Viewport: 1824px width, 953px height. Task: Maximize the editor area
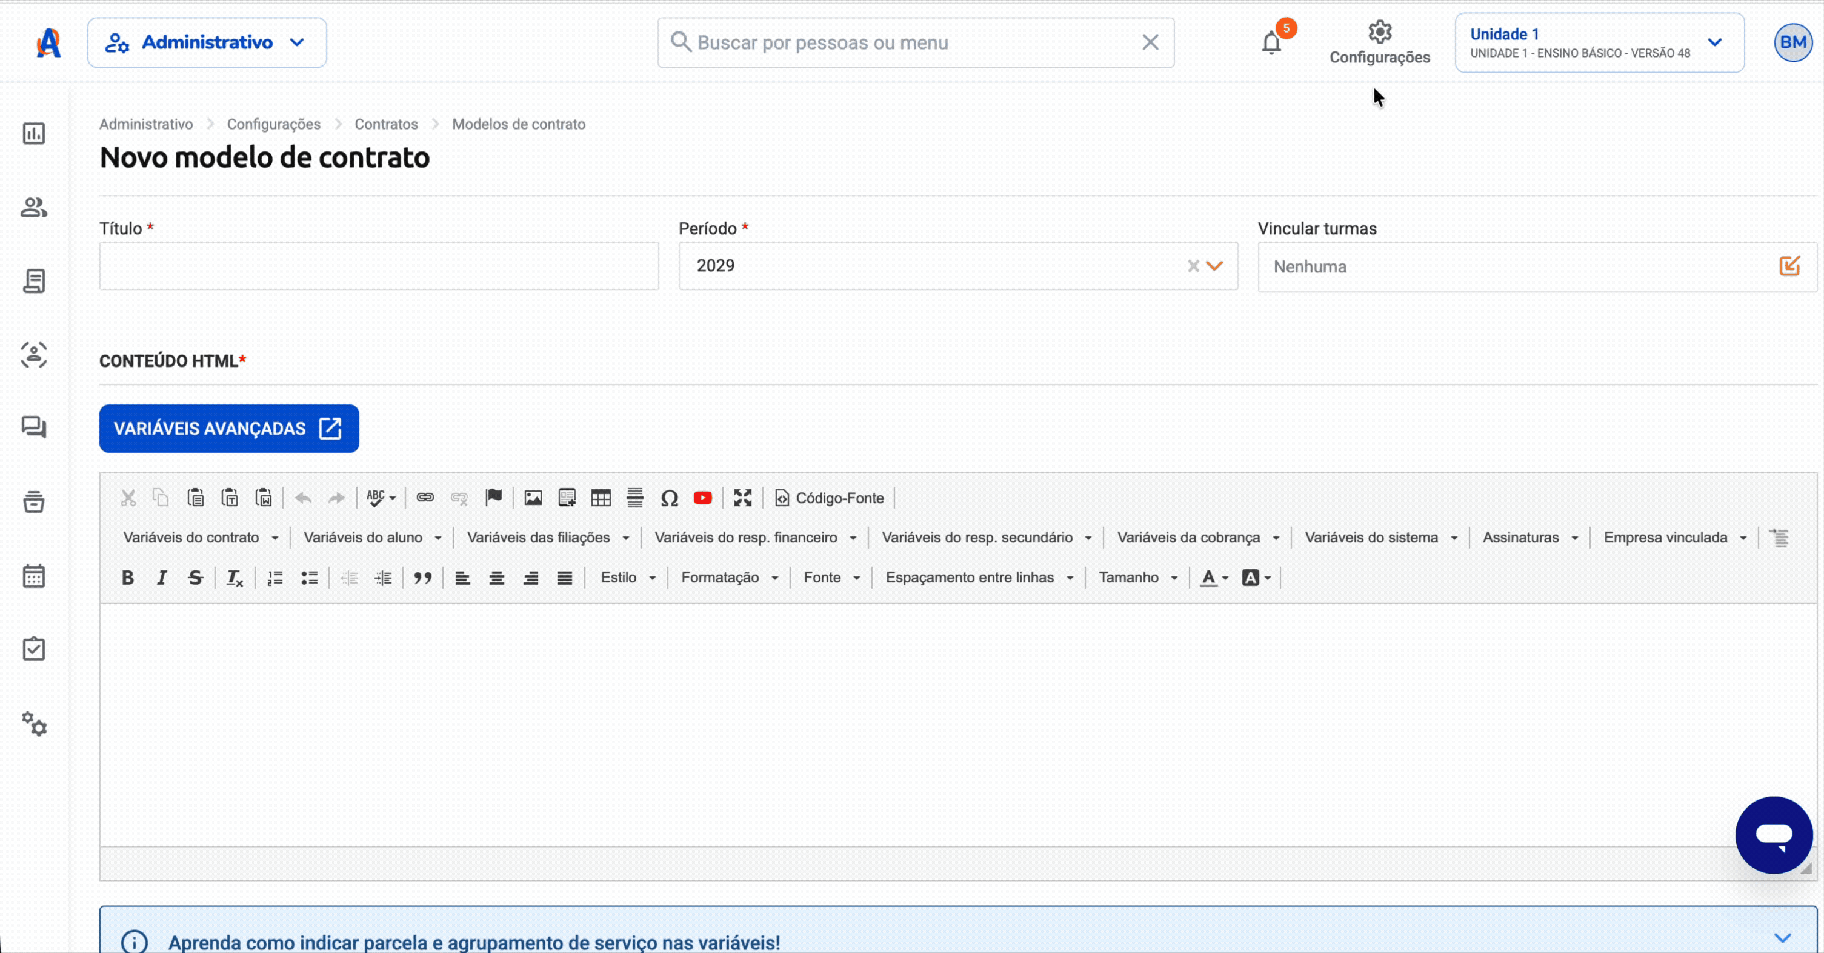point(743,497)
